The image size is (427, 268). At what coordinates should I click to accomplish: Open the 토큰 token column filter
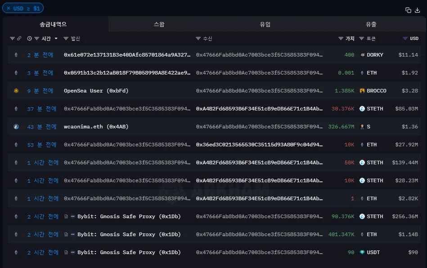pos(362,39)
